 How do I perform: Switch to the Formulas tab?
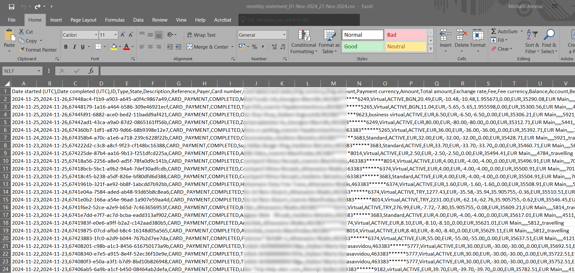click(115, 20)
